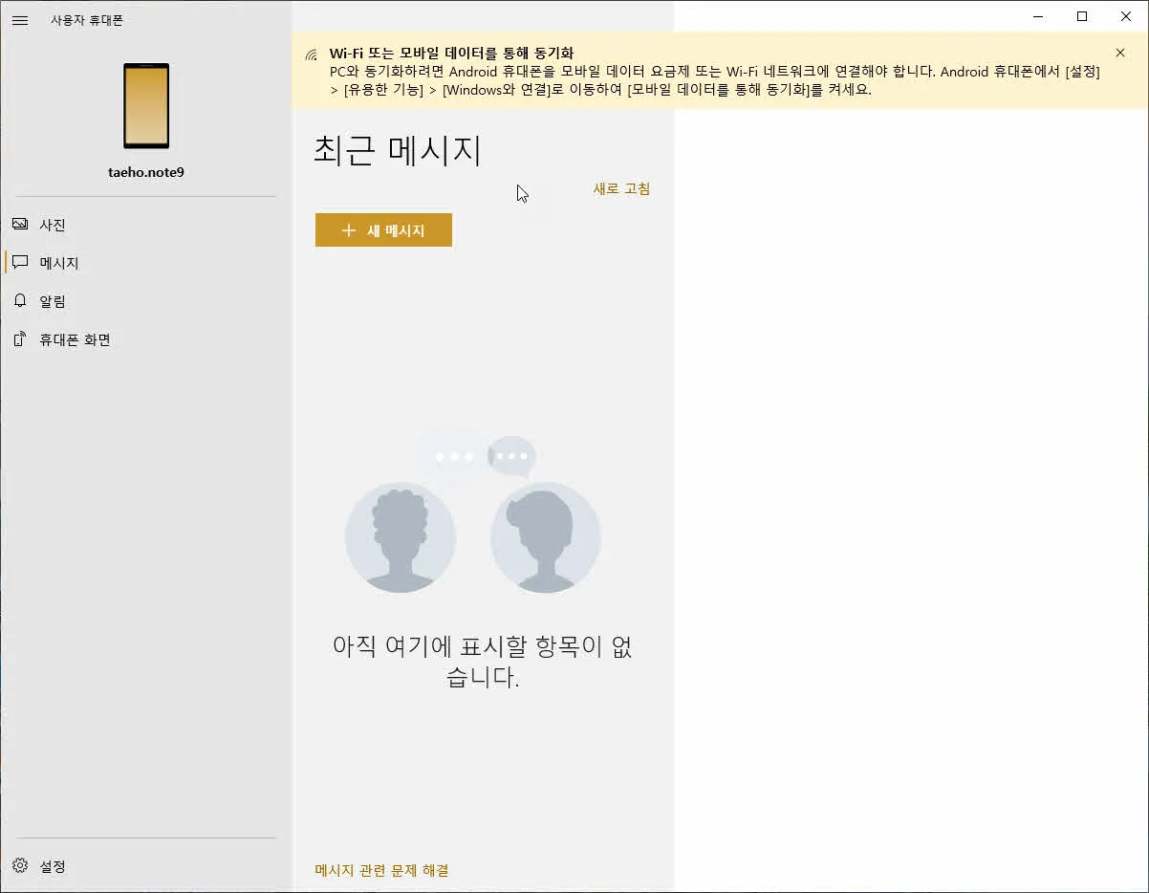Select the 메시지 speech bubble icon
This screenshot has height=893, width=1149.
click(x=20, y=262)
